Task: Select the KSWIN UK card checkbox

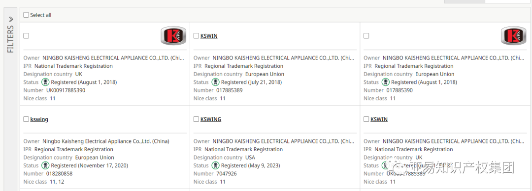Action: 366,119
